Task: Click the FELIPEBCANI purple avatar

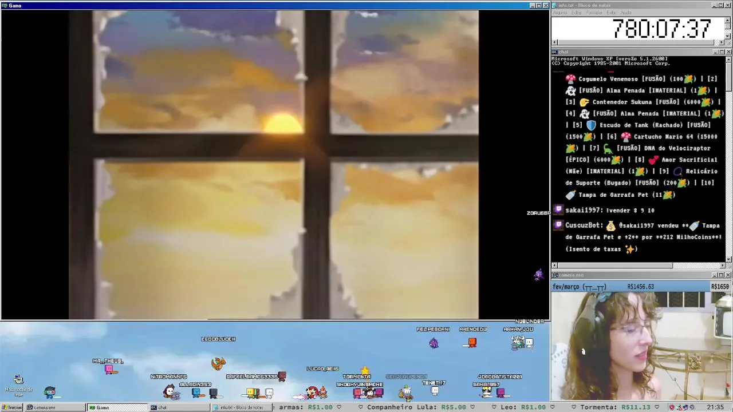Action: pyautogui.click(x=434, y=343)
